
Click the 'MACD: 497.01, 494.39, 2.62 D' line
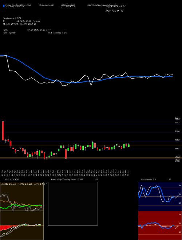pyautogui.click(x=19, y=24)
